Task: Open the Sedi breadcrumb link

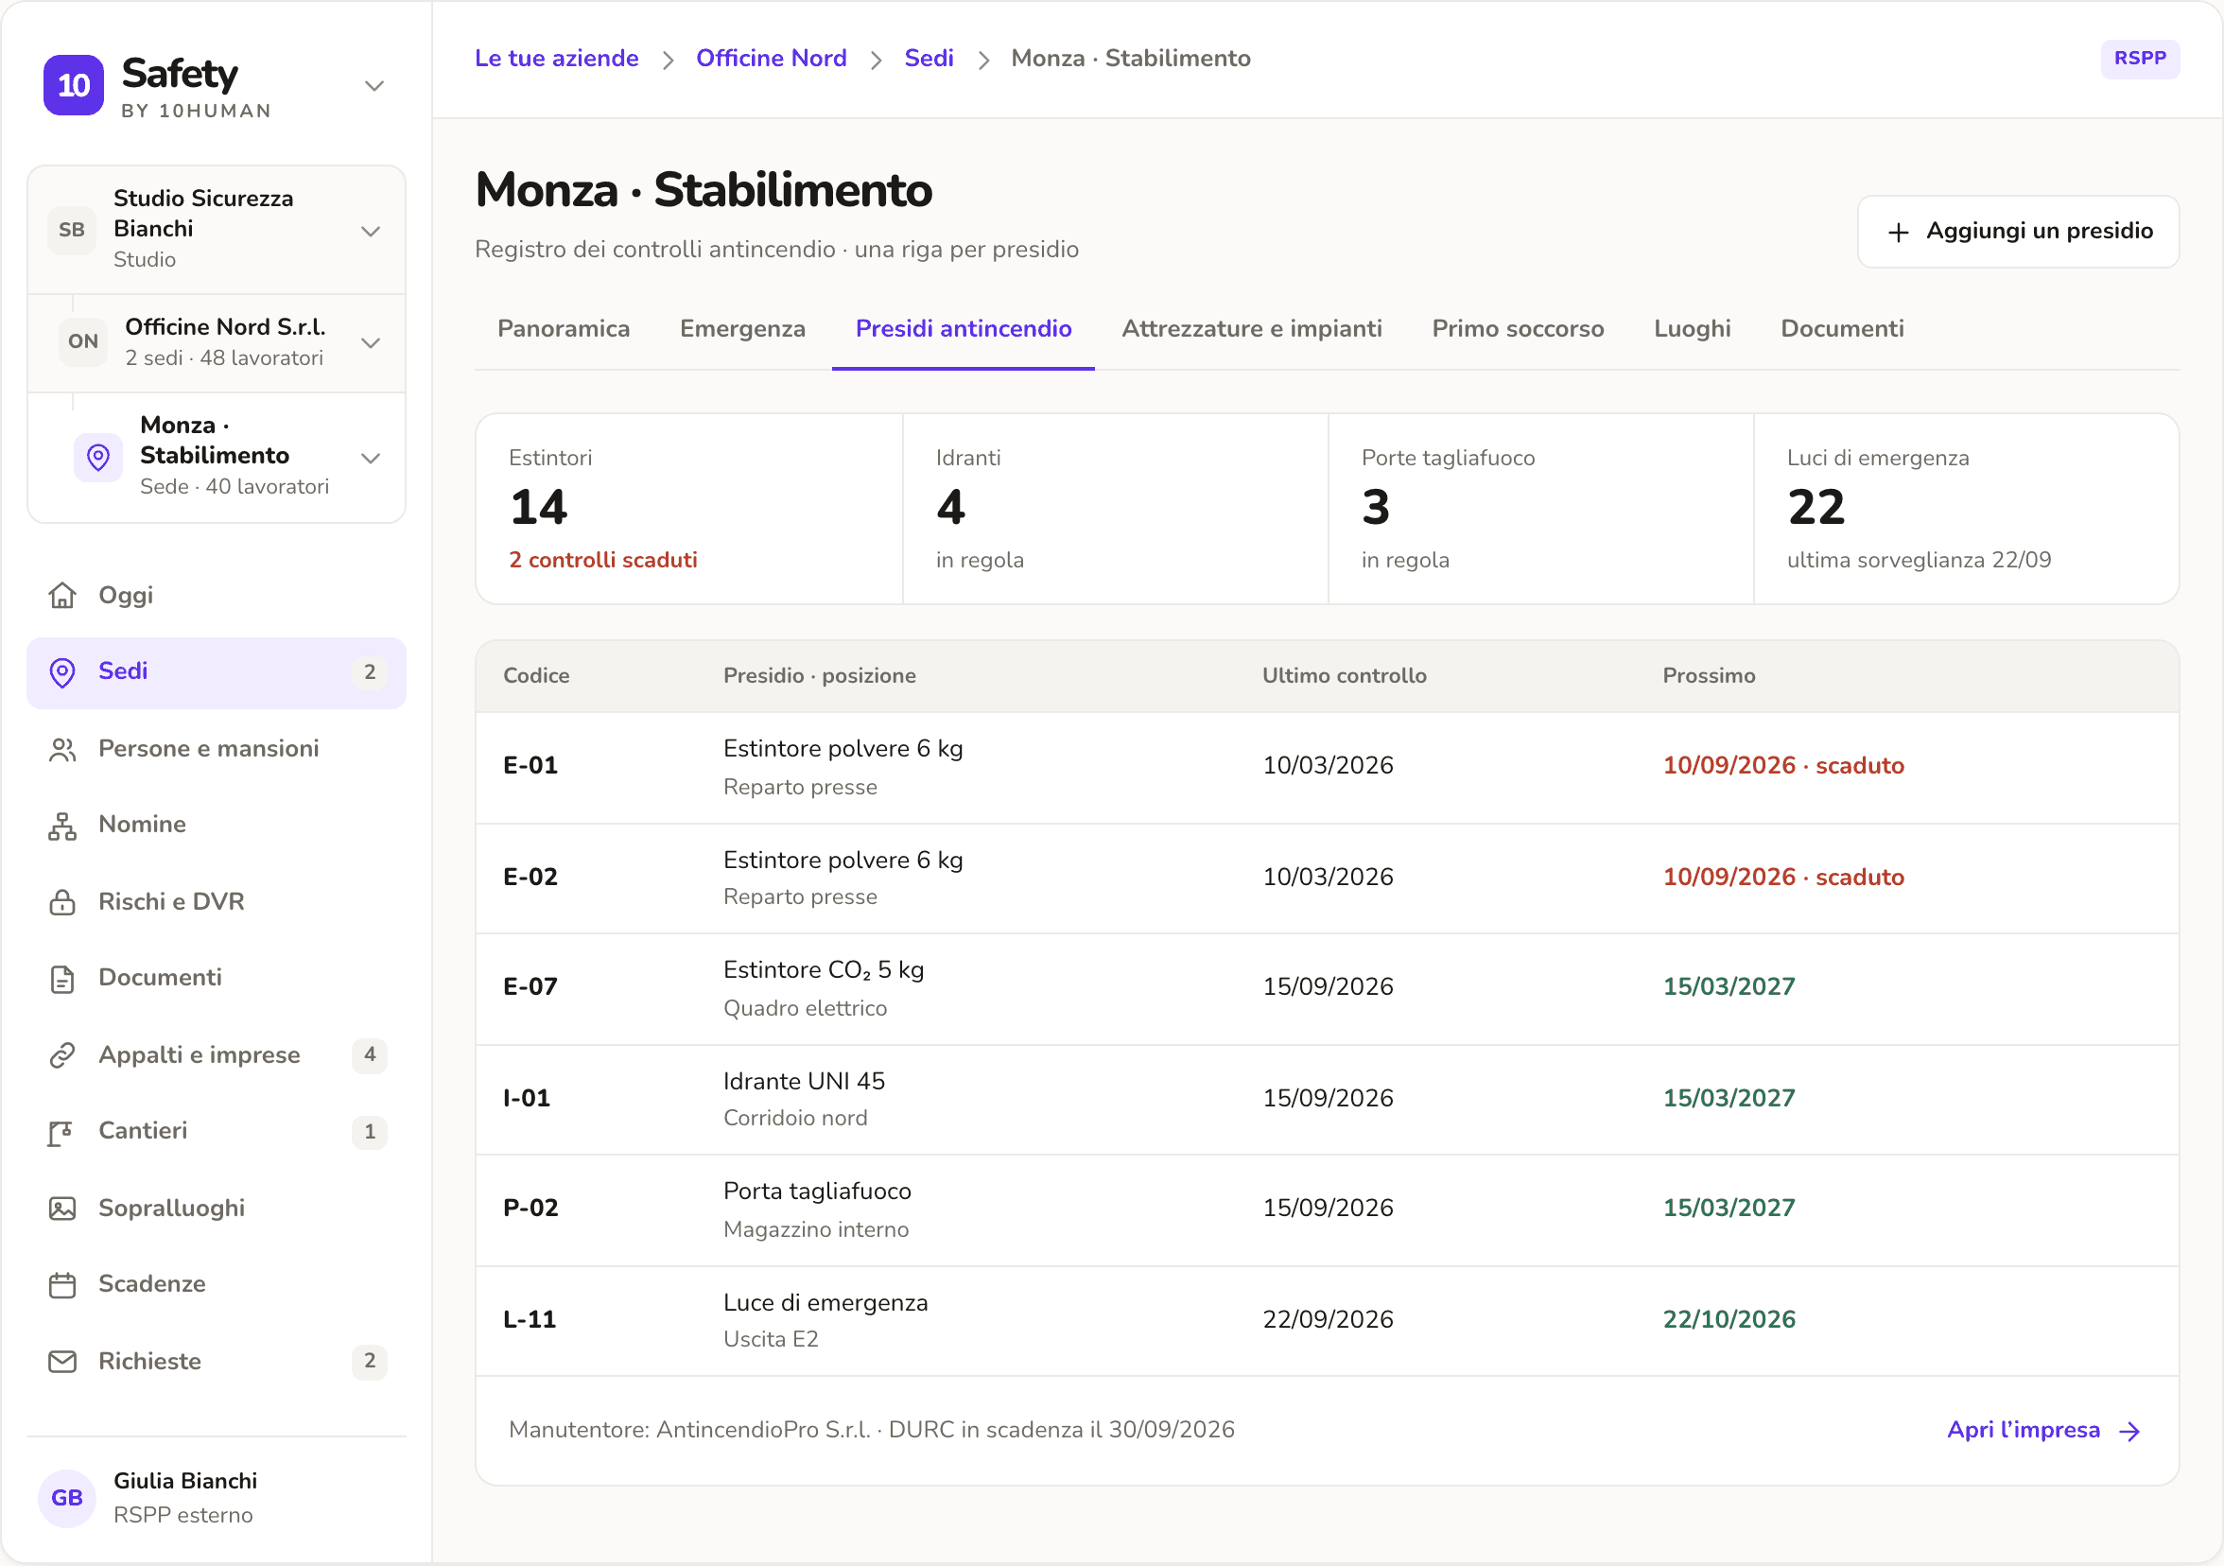Action: point(929,58)
